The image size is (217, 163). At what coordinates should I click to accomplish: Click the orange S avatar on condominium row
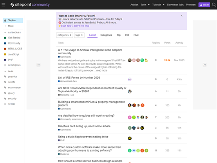(143, 105)
